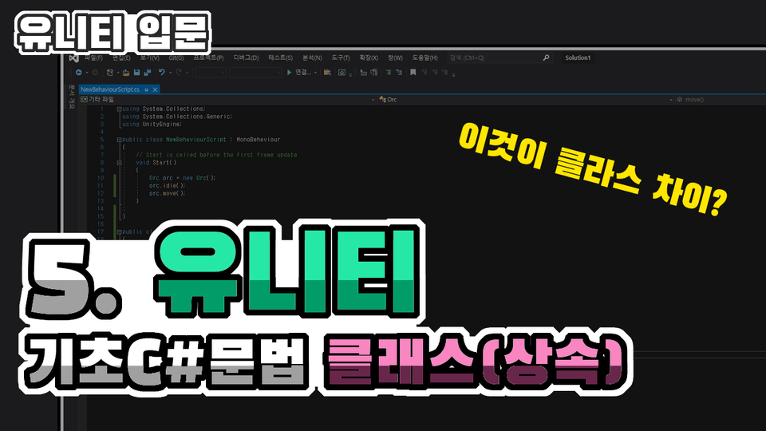Screen dimensions: 766x431
Task: Open the 파일(F) menu
Action: 93,57
